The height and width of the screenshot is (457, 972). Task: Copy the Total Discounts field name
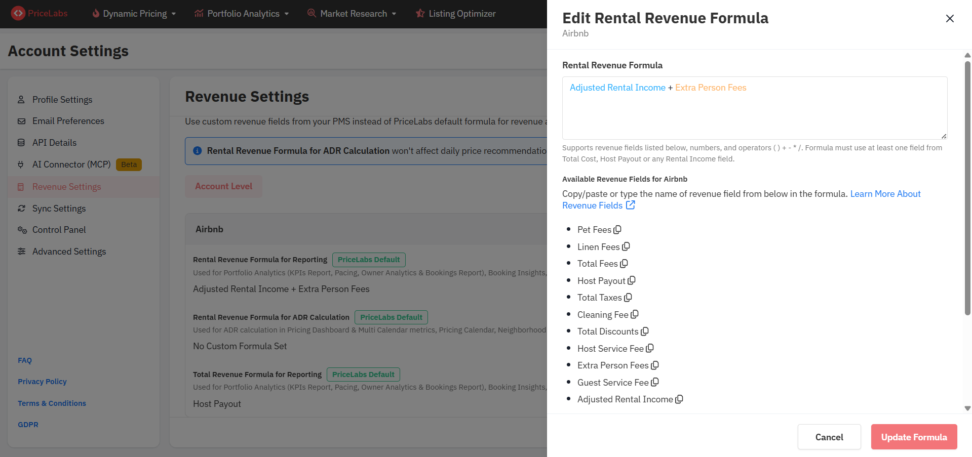645,331
